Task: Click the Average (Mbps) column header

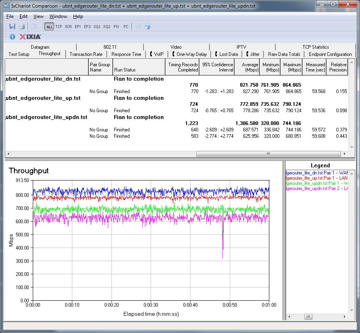Action: click(247, 67)
